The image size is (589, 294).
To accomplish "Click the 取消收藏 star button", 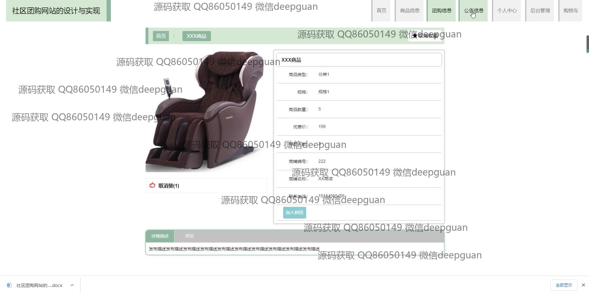I will click(425, 36).
